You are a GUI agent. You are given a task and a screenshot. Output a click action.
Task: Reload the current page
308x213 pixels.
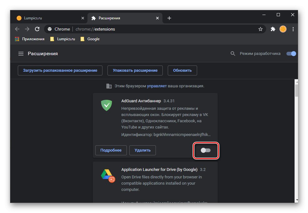click(37, 29)
